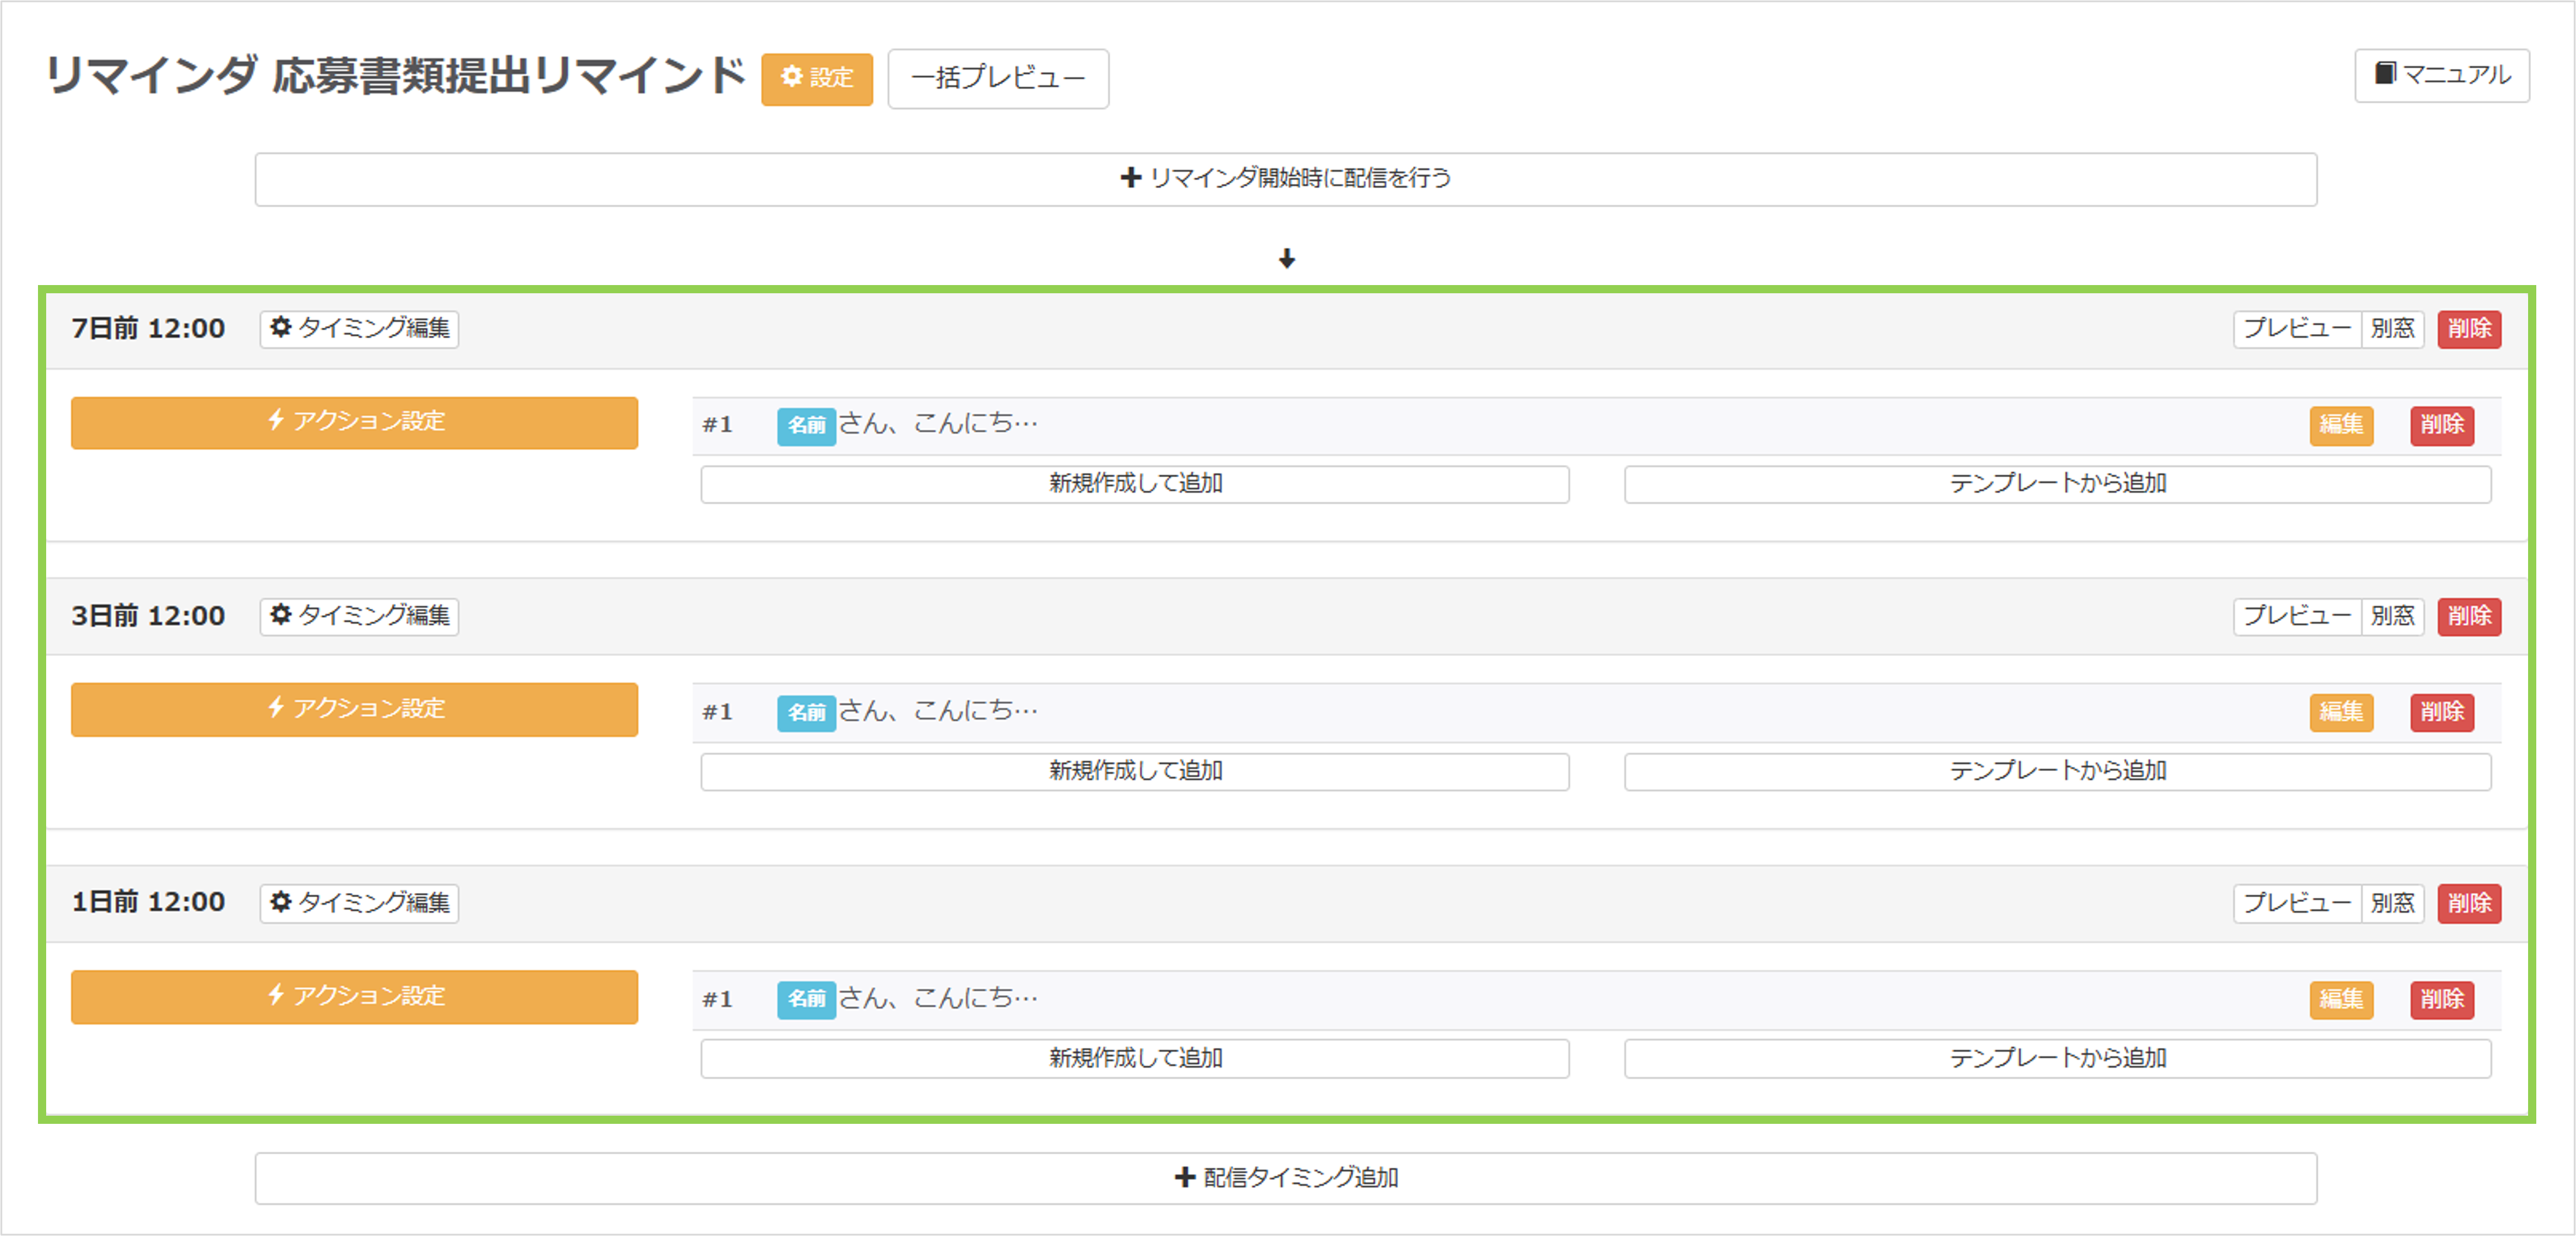
Task: Click テンプレートから追加 under 1日前
Action: coord(2057,1058)
